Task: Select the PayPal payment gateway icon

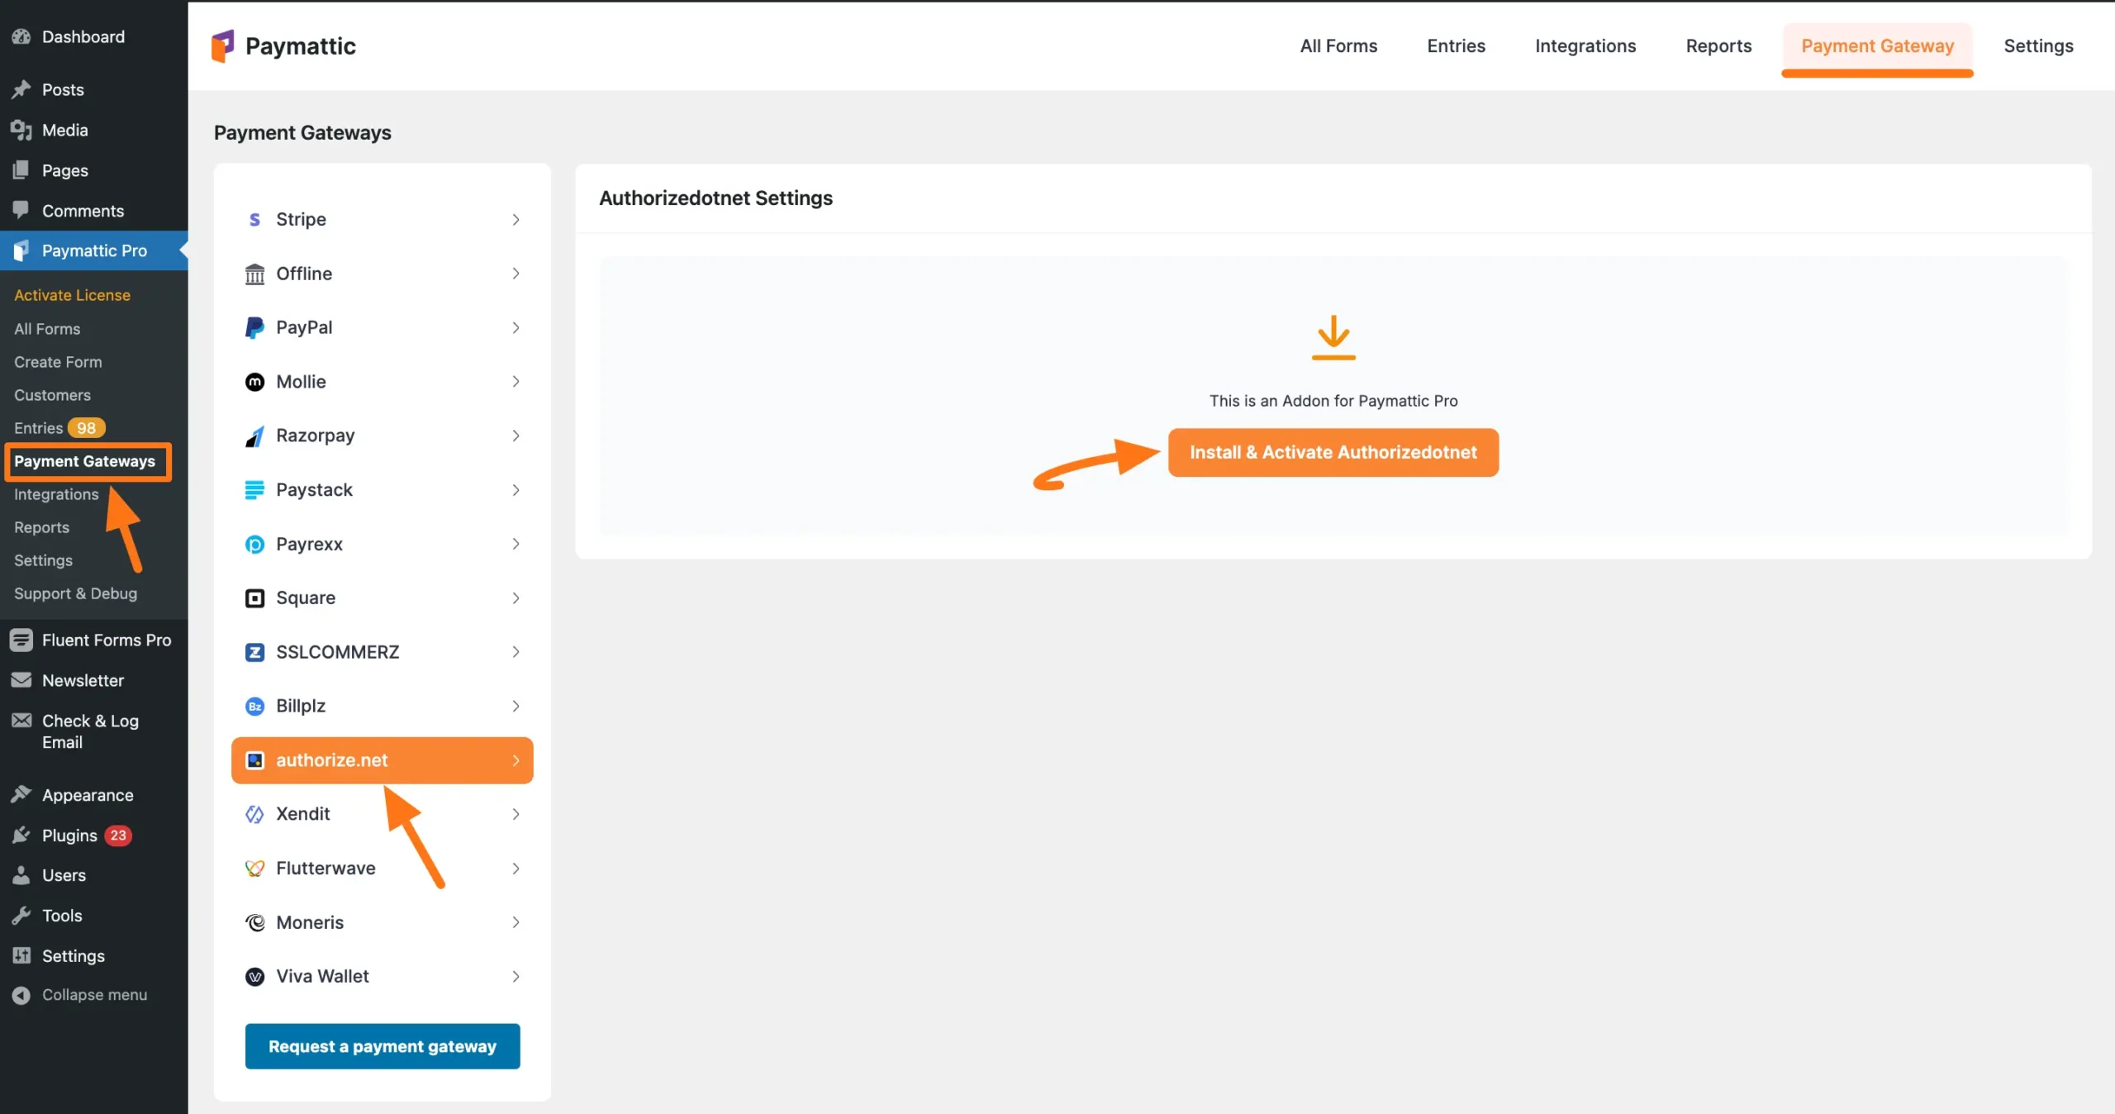Action: click(254, 327)
